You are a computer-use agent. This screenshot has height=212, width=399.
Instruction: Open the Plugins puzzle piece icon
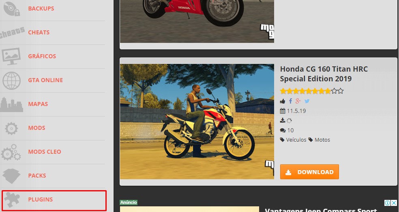click(12, 199)
